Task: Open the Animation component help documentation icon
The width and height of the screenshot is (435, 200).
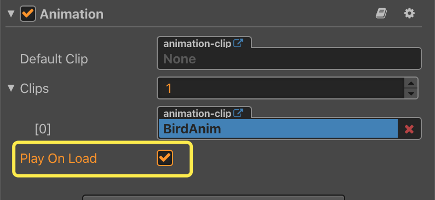Action: pos(381,14)
